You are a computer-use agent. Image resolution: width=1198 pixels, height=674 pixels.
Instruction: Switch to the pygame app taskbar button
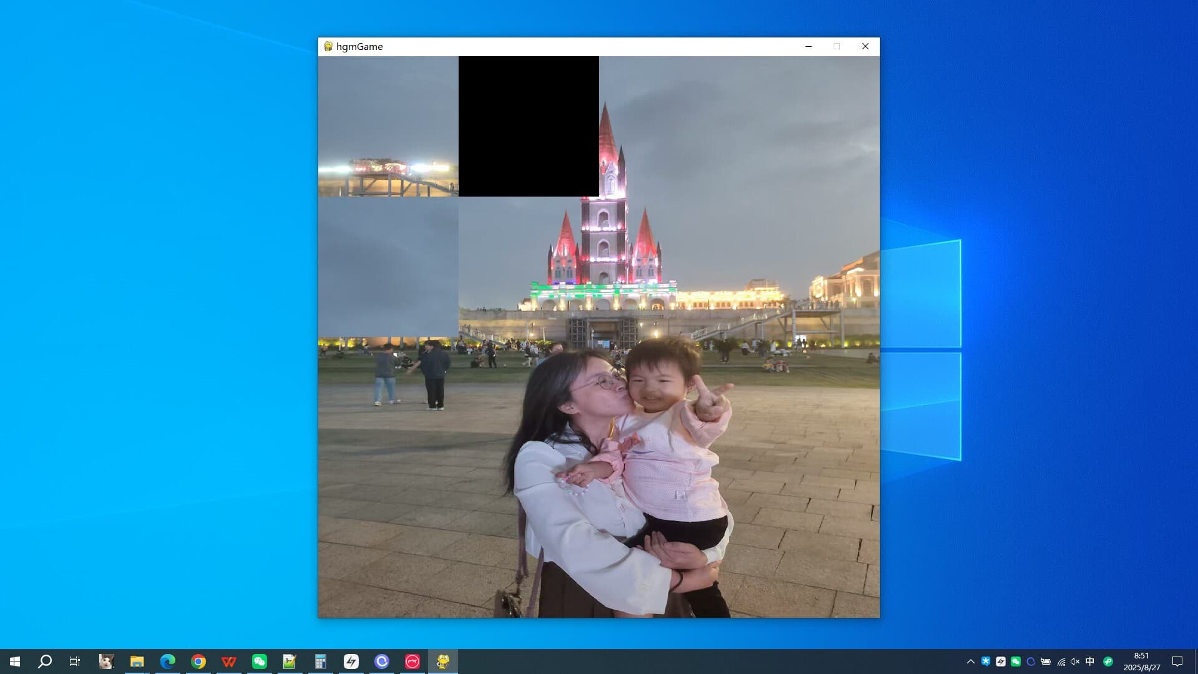[443, 662]
